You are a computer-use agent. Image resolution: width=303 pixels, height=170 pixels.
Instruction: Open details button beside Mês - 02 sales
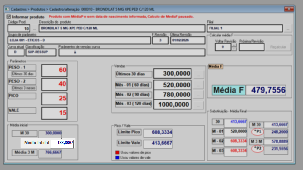(x=198, y=95)
